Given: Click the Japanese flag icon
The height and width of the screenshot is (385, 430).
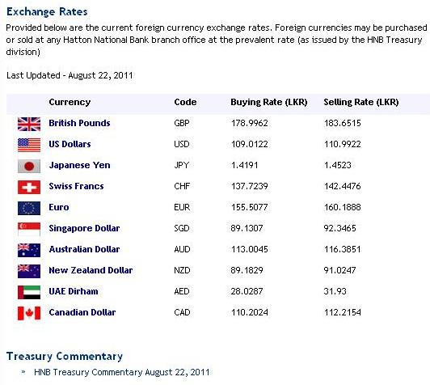Looking at the screenshot, I should 29,166.
